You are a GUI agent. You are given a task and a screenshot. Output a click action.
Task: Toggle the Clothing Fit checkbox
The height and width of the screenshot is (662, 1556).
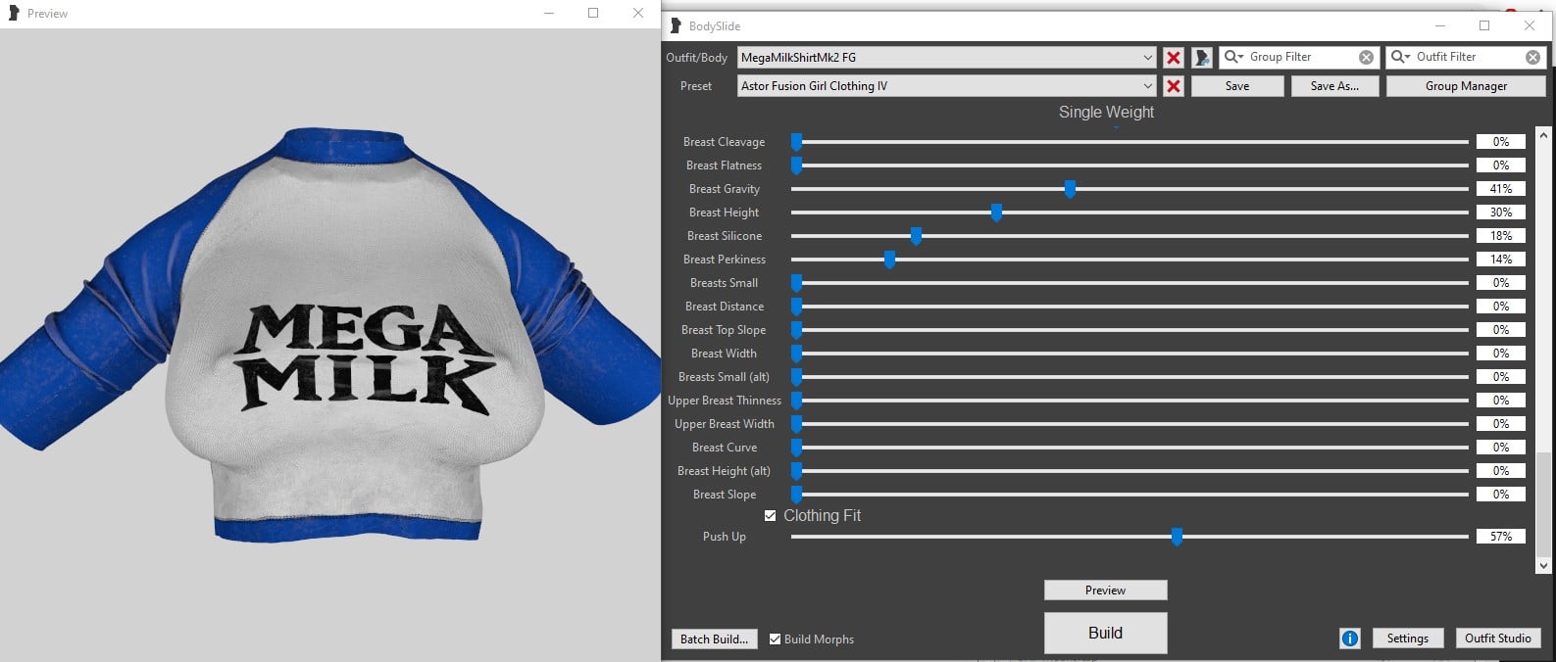770,515
